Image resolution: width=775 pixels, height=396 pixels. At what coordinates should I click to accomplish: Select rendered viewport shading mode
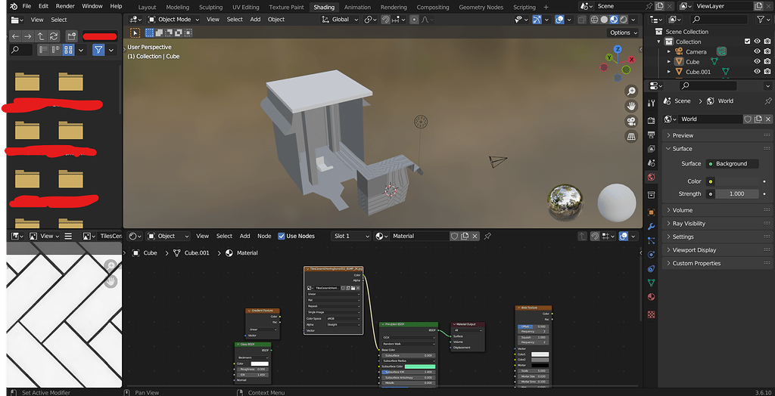[x=624, y=20]
